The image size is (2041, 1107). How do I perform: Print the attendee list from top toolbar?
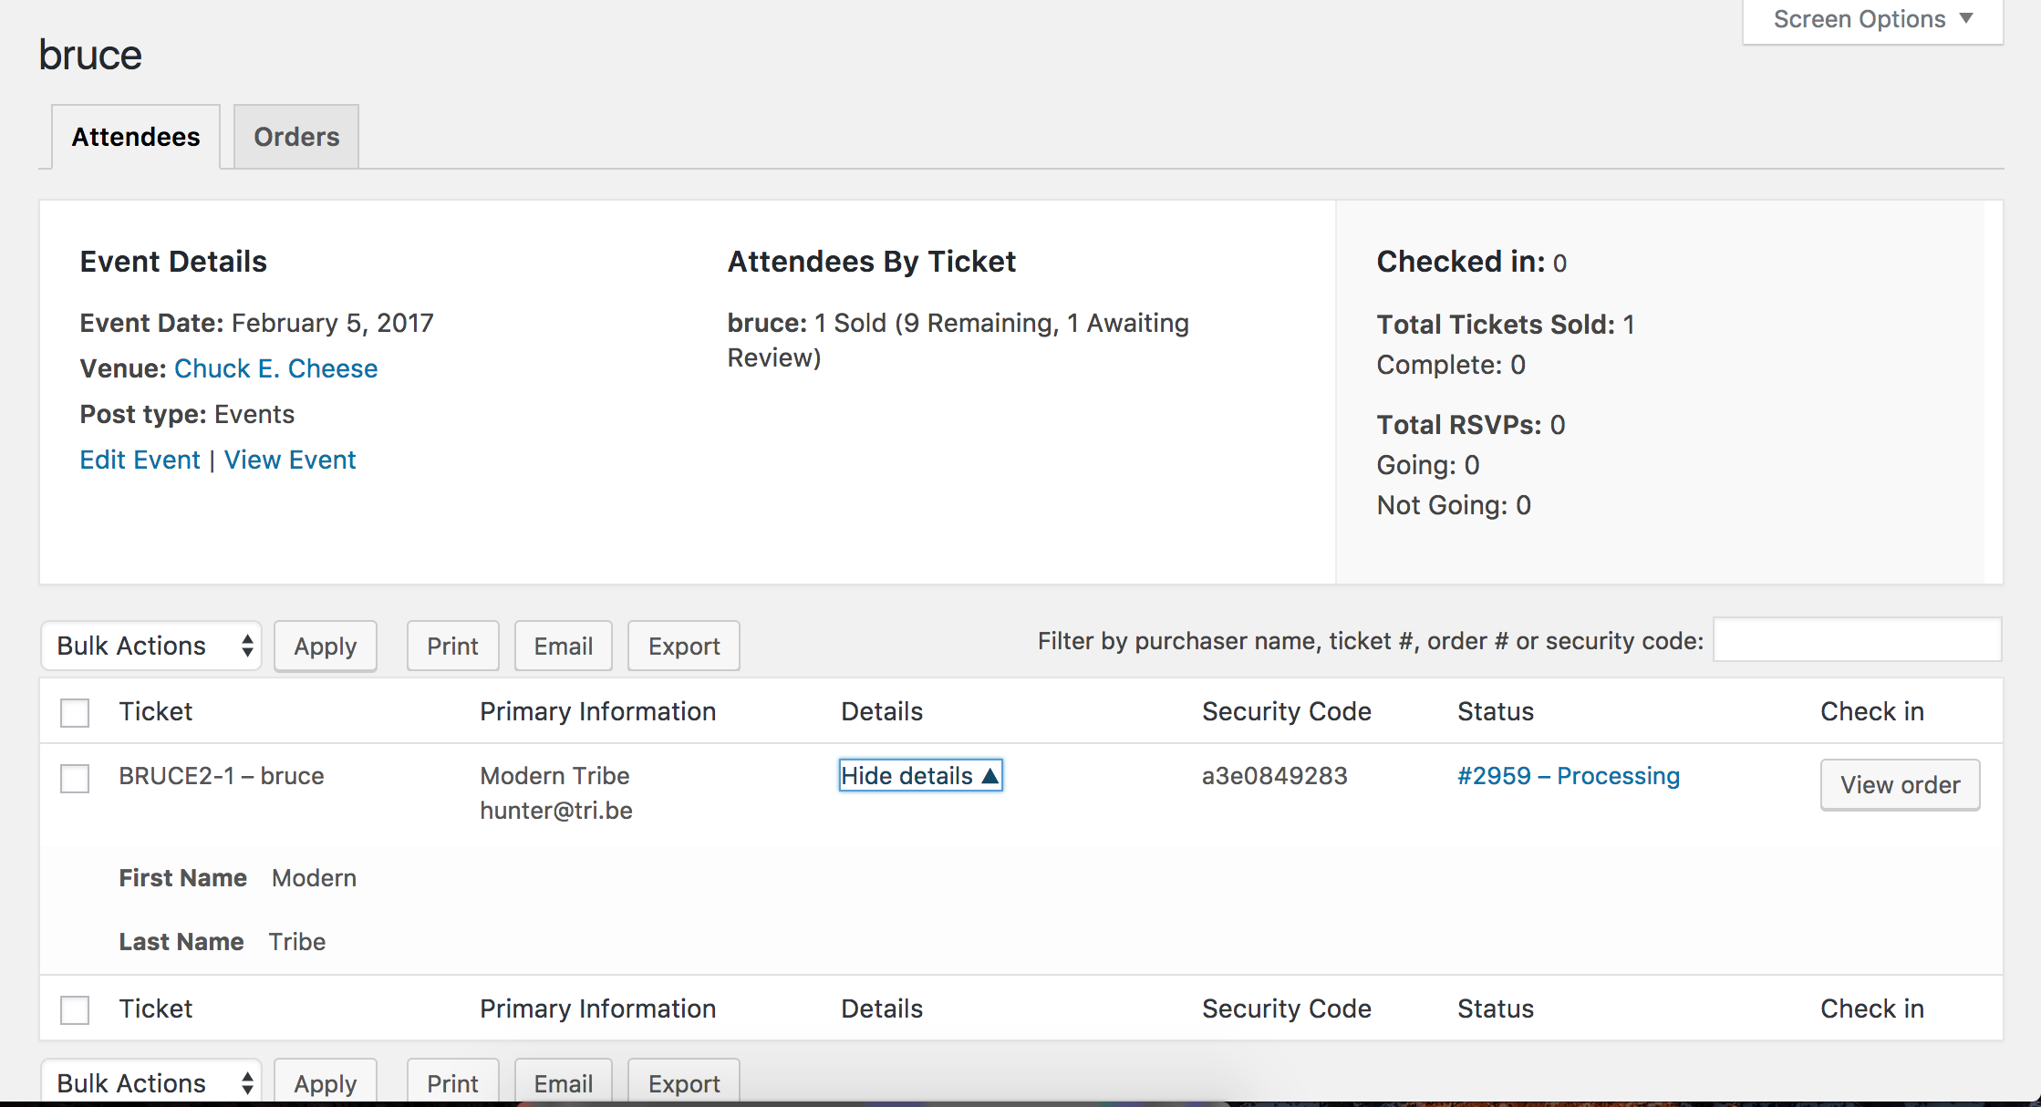pyautogui.click(x=452, y=646)
